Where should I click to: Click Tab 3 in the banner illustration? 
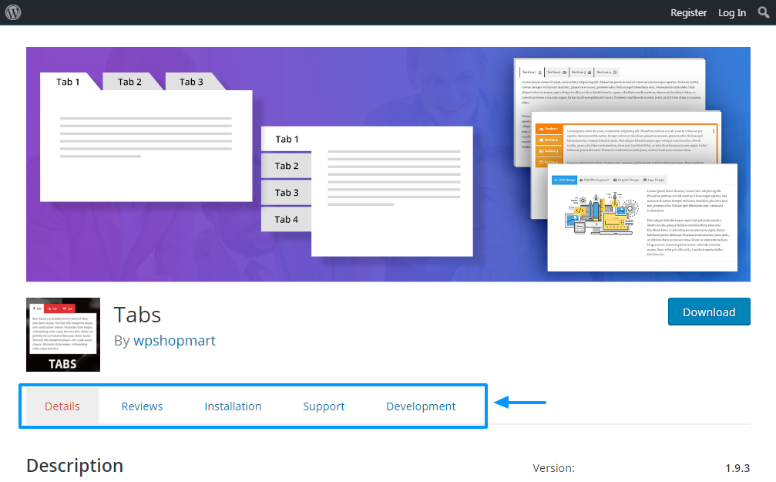[x=190, y=81]
